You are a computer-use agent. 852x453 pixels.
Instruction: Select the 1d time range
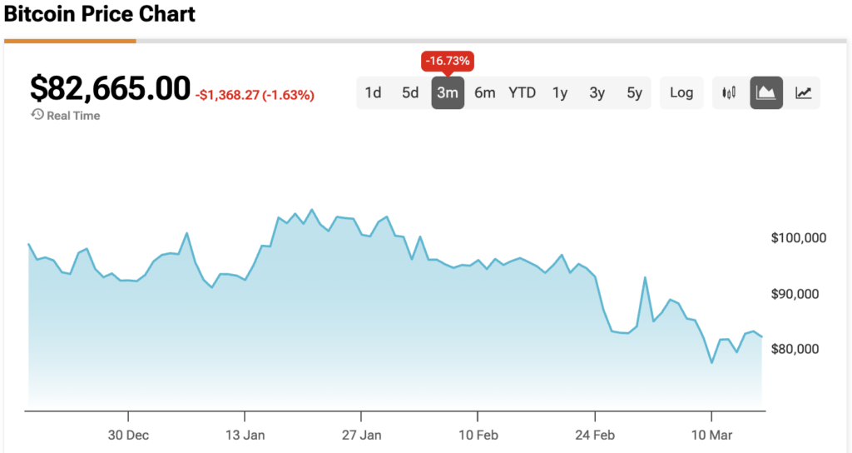point(374,92)
